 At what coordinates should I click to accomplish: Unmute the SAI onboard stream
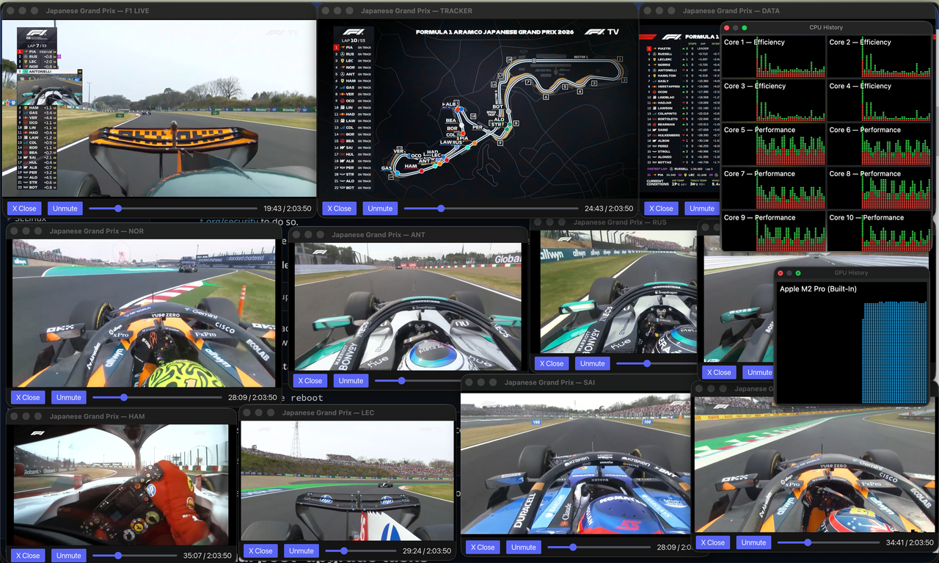click(524, 547)
